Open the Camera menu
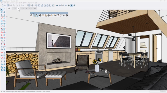Viewport: 167px width, 93px height. point(13,3)
